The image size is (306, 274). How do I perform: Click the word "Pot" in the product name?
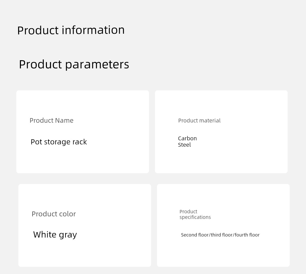(x=36, y=142)
